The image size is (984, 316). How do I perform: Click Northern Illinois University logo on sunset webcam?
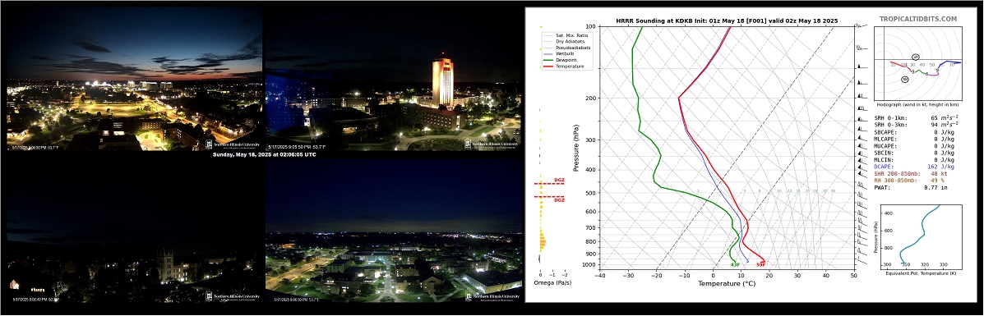[x=233, y=144]
